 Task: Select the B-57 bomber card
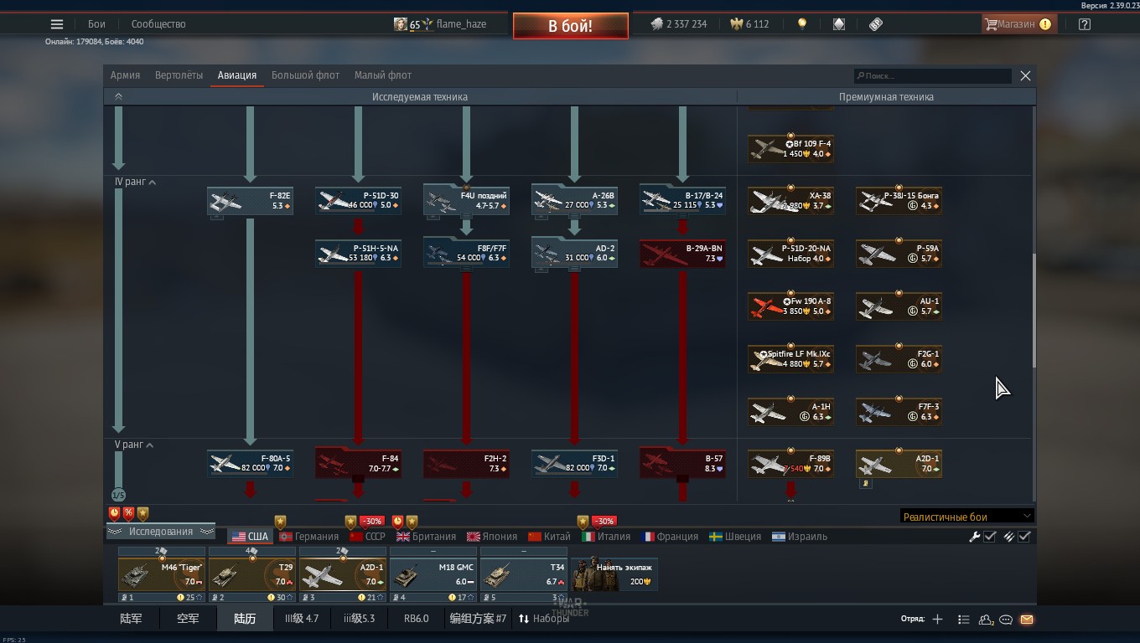pyautogui.click(x=682, y=464)
